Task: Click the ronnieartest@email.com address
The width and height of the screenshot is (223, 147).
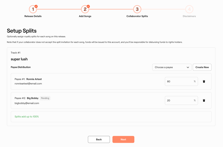Action: (28, 84)
